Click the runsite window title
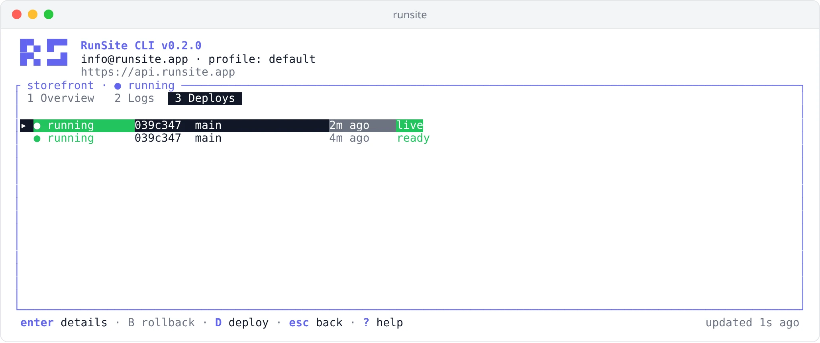820x343 pixels. click(x=410, y=15)
